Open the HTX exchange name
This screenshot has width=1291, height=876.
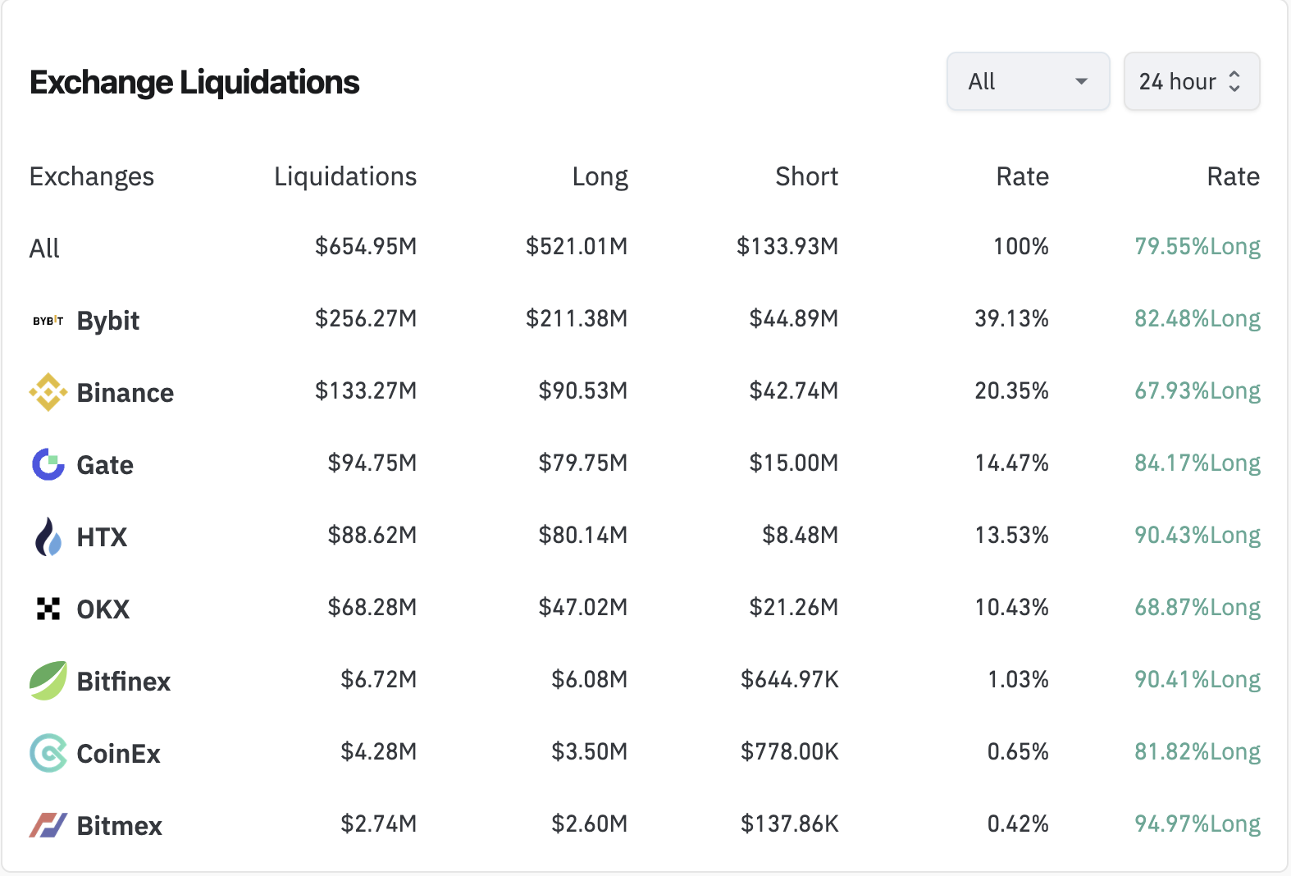click(103, 537)
